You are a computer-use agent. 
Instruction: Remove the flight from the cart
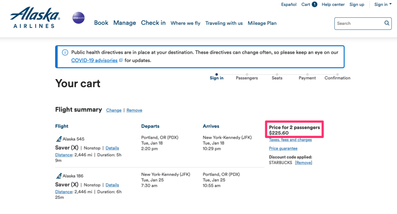click(x=134, y=110)
